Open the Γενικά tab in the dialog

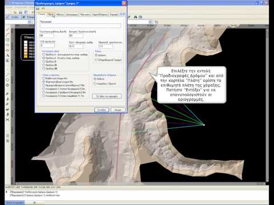click(42, 14)
